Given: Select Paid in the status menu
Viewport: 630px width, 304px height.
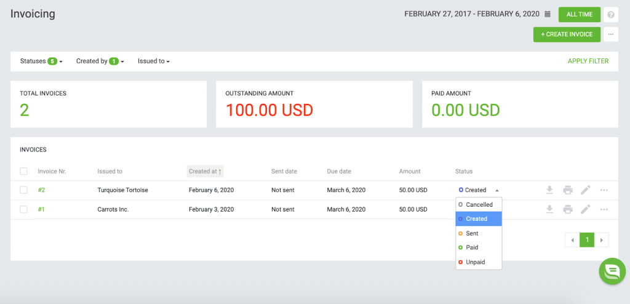Looking at the screenshot, I should [479, 247].
